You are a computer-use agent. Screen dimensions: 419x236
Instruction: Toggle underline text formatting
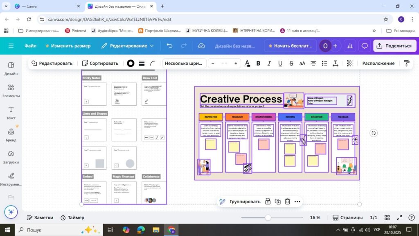coord(280,63)
